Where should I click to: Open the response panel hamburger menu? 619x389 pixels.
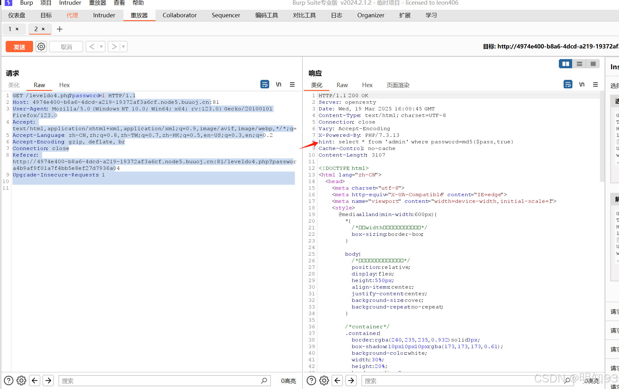click(595, 84)
